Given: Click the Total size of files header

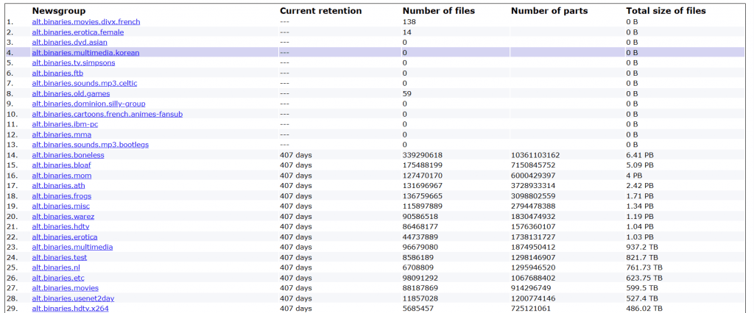Looking at the screenshot, I should point(666,10).
